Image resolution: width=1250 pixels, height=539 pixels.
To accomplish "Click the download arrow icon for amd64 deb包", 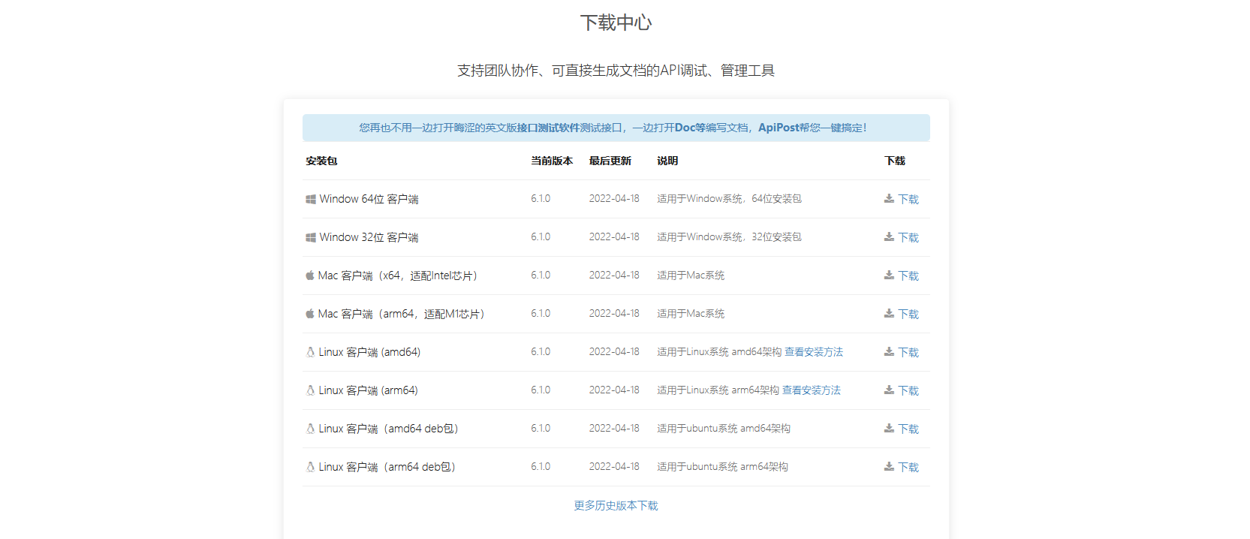I will (889, 429).
